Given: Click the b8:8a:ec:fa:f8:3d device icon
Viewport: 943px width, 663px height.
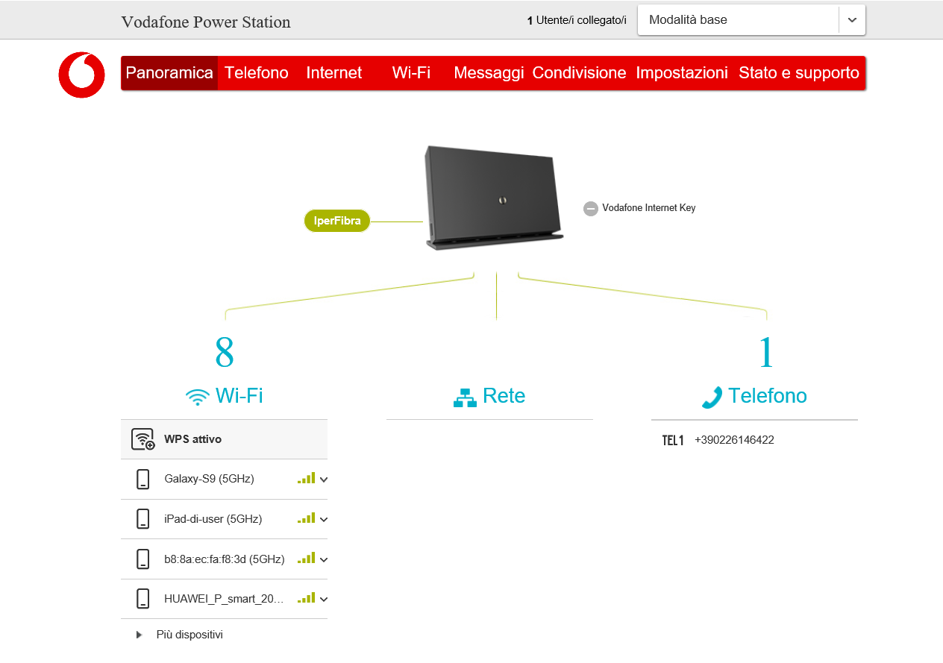Looking at the screenshot, I should 143,559.
